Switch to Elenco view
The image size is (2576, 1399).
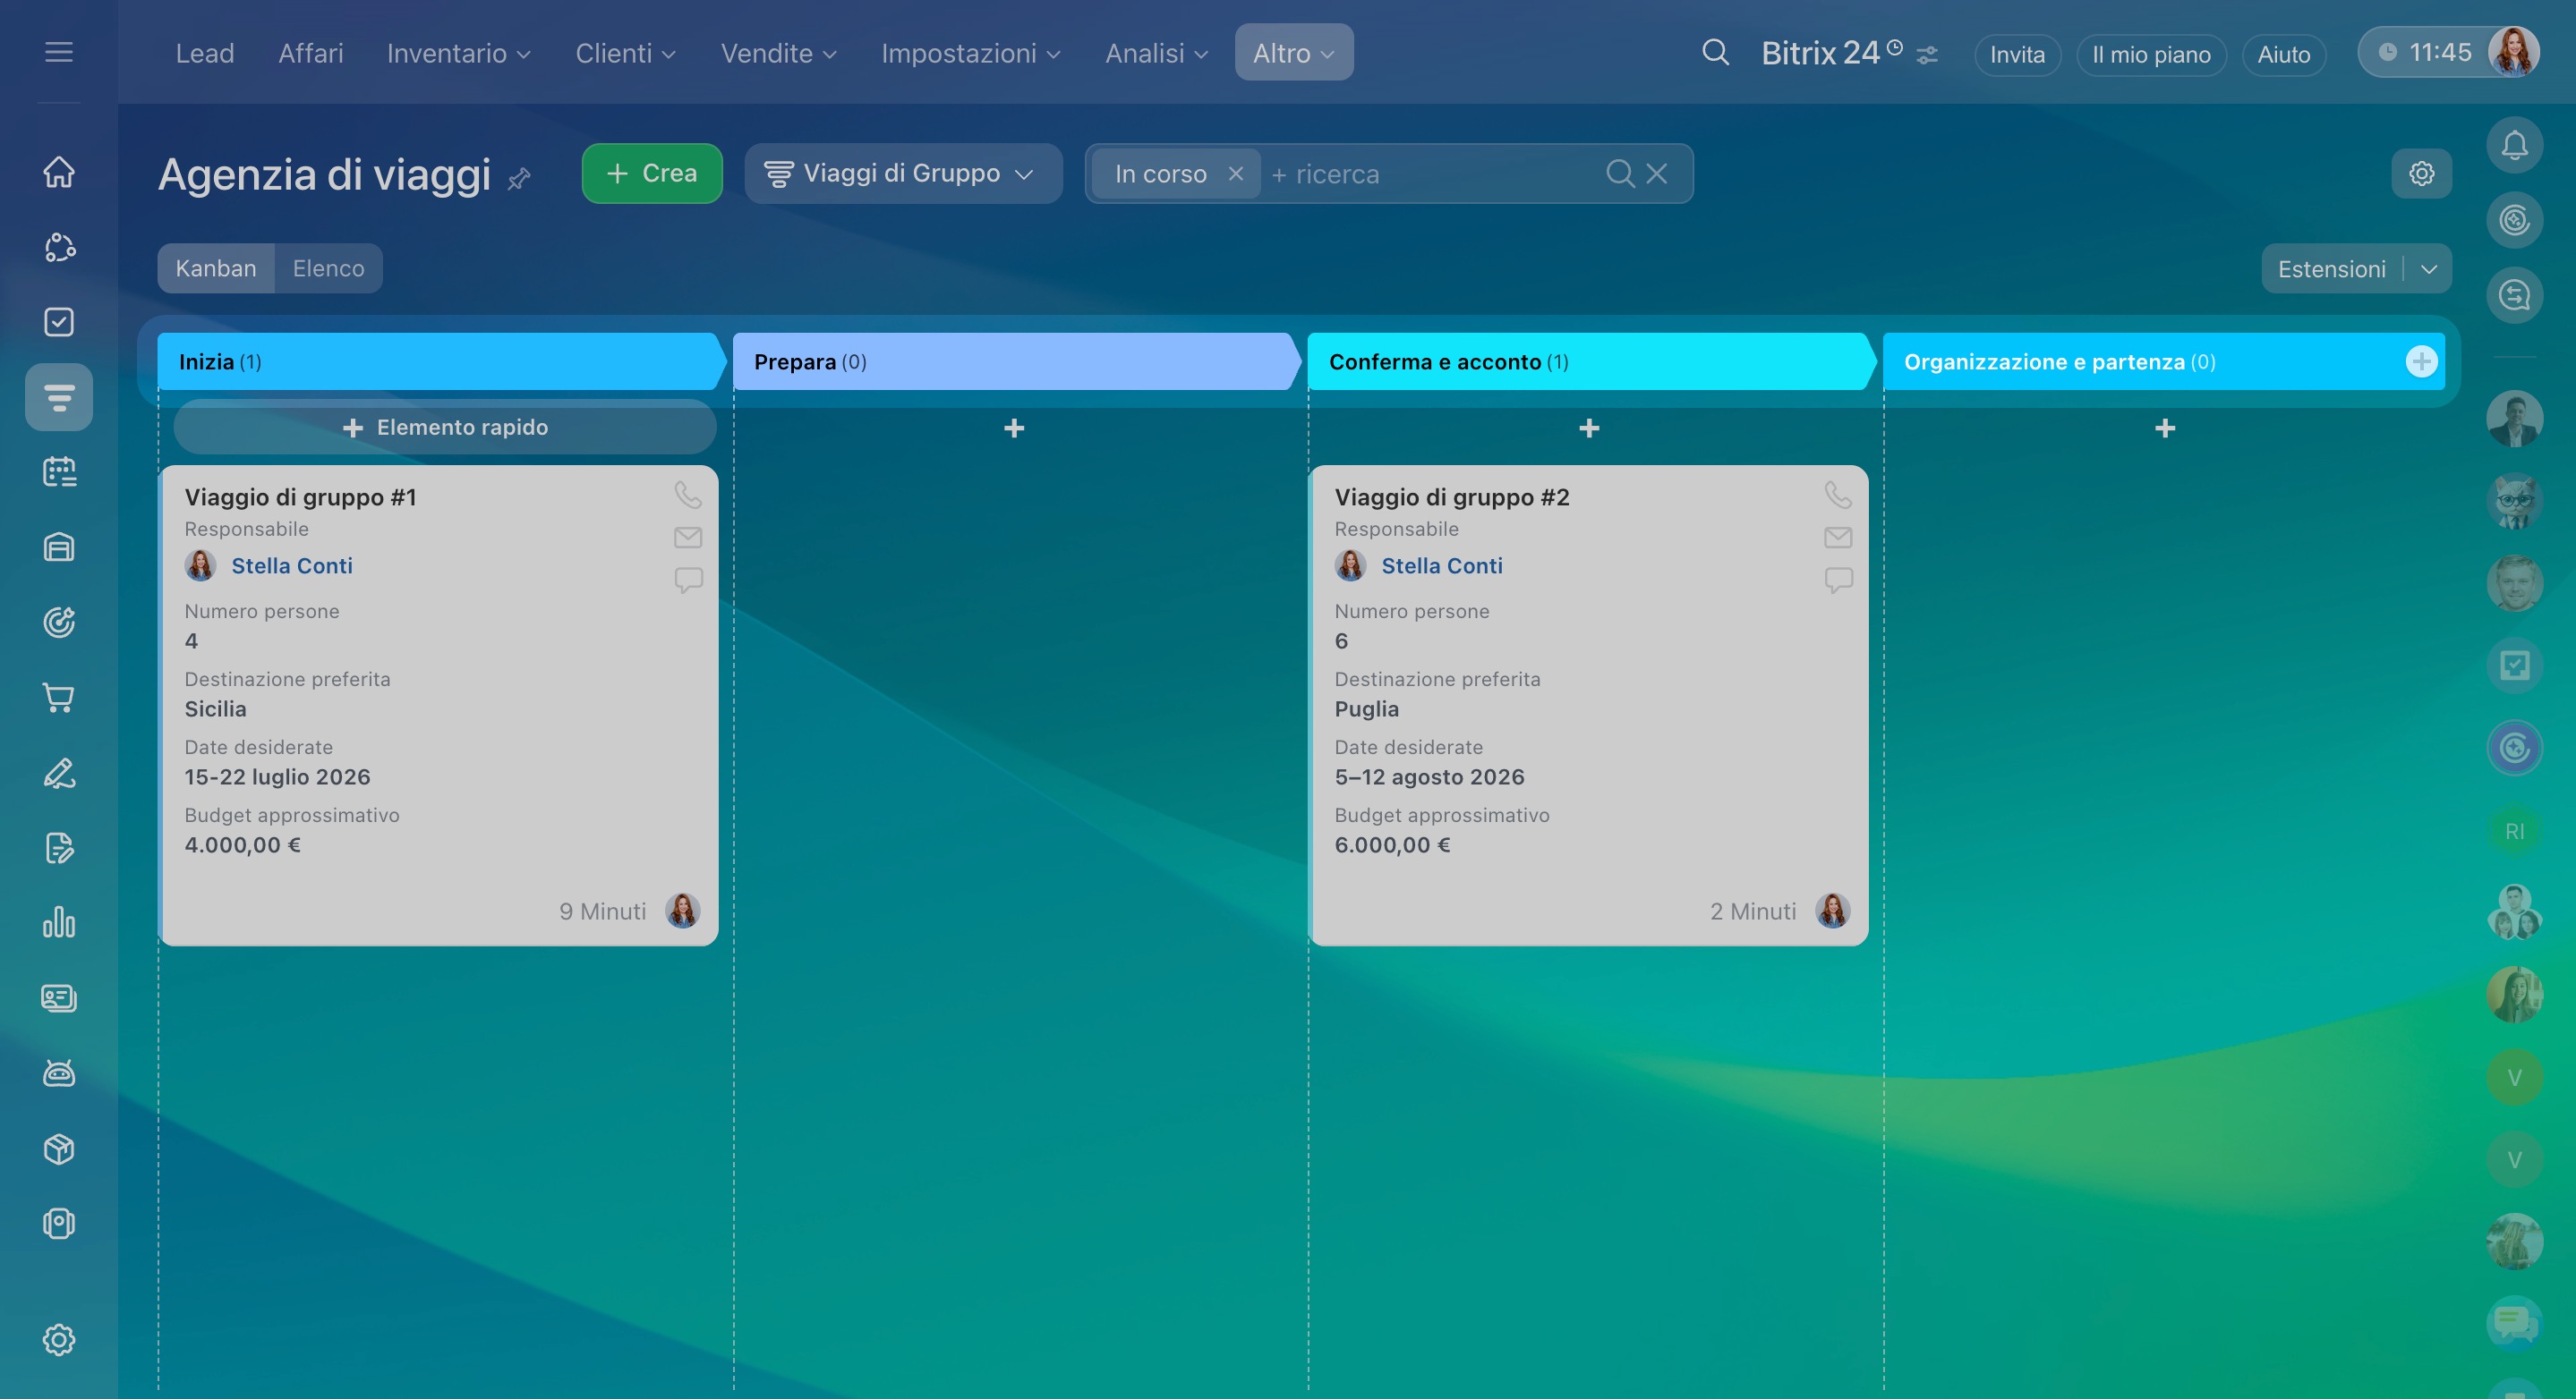click(328, 267)
